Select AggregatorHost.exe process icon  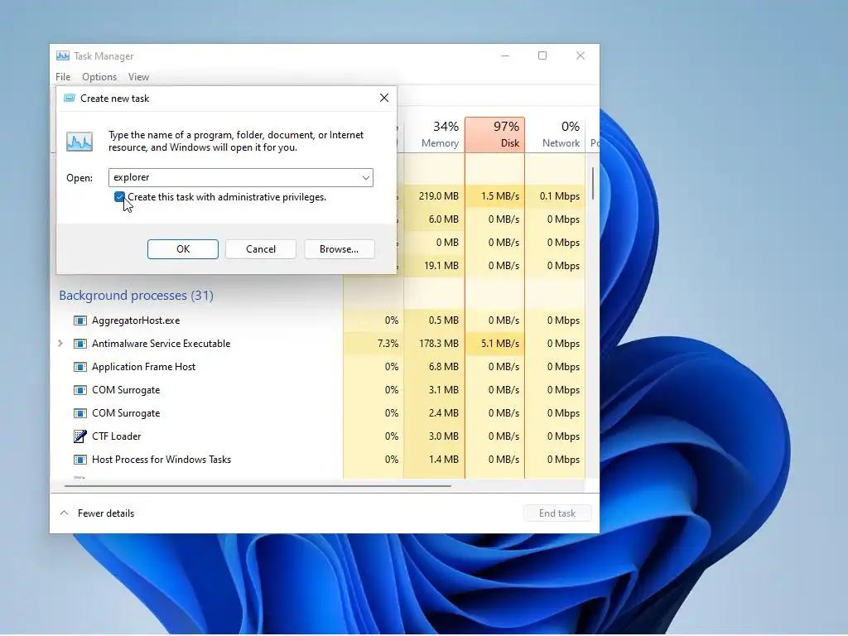pos(80,320)
